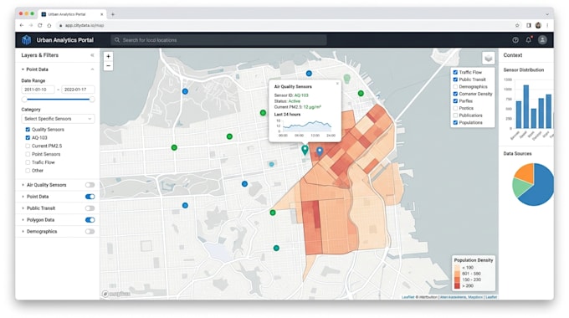Uncheck the Quality Sensors checkbox

pyautogui.click(x=28, y=130)
